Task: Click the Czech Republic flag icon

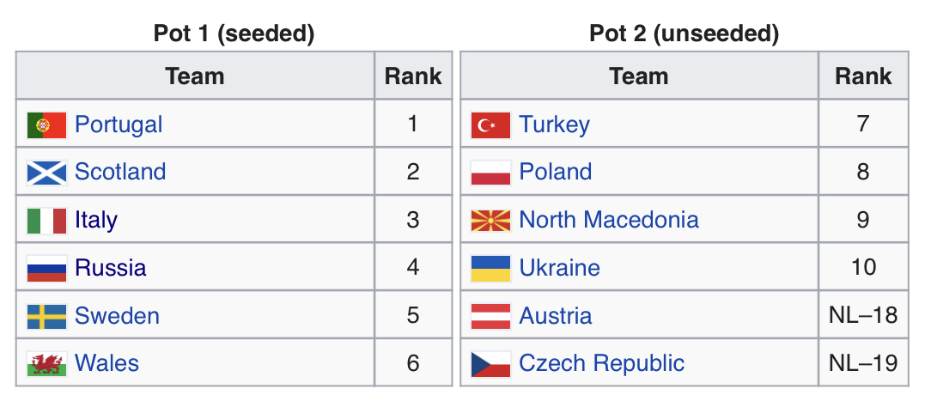Action: (x=491, y=364)
